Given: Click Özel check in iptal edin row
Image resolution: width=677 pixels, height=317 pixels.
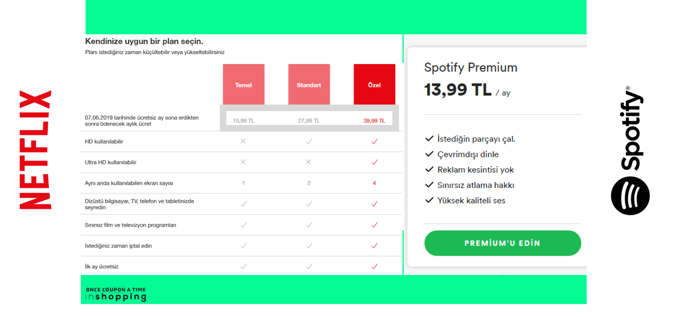Looking at the screenshot, I should tap(374, 246).
